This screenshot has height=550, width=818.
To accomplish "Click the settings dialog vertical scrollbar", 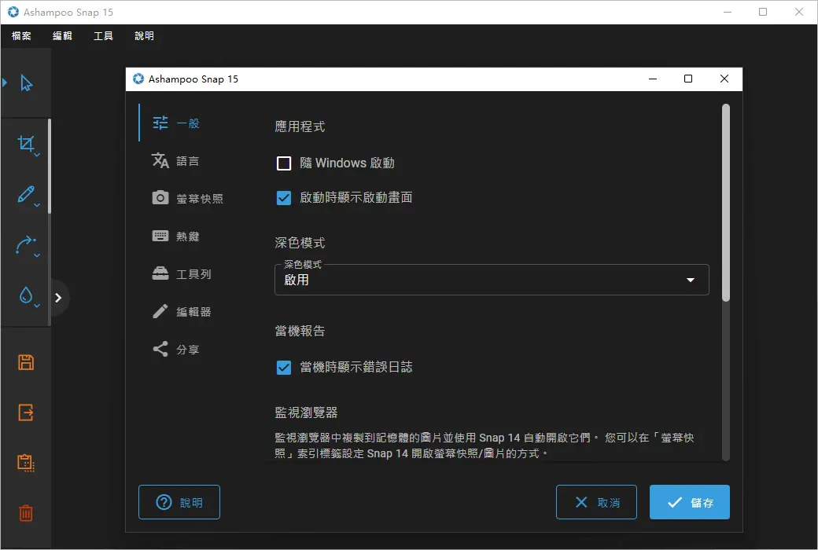I will pos(726,202).
